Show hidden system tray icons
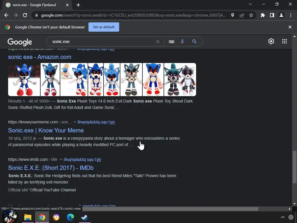Screen dimensions: 297x223 (282, 217)
